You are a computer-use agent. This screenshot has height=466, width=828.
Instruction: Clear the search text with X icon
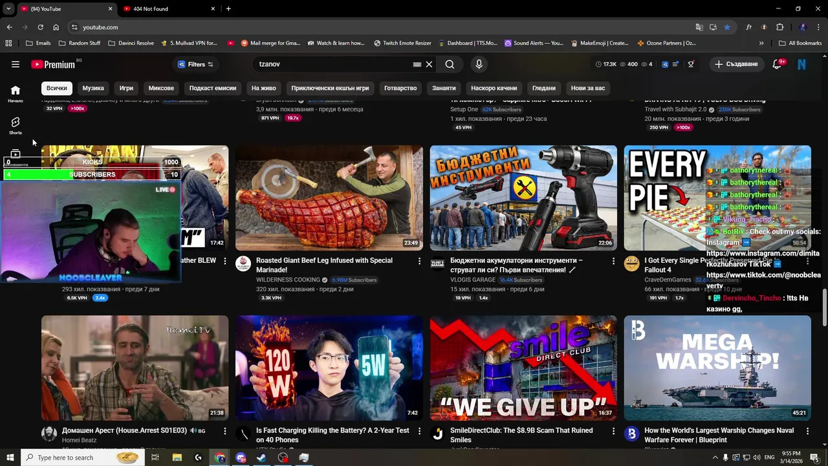[x=429, y=64]
